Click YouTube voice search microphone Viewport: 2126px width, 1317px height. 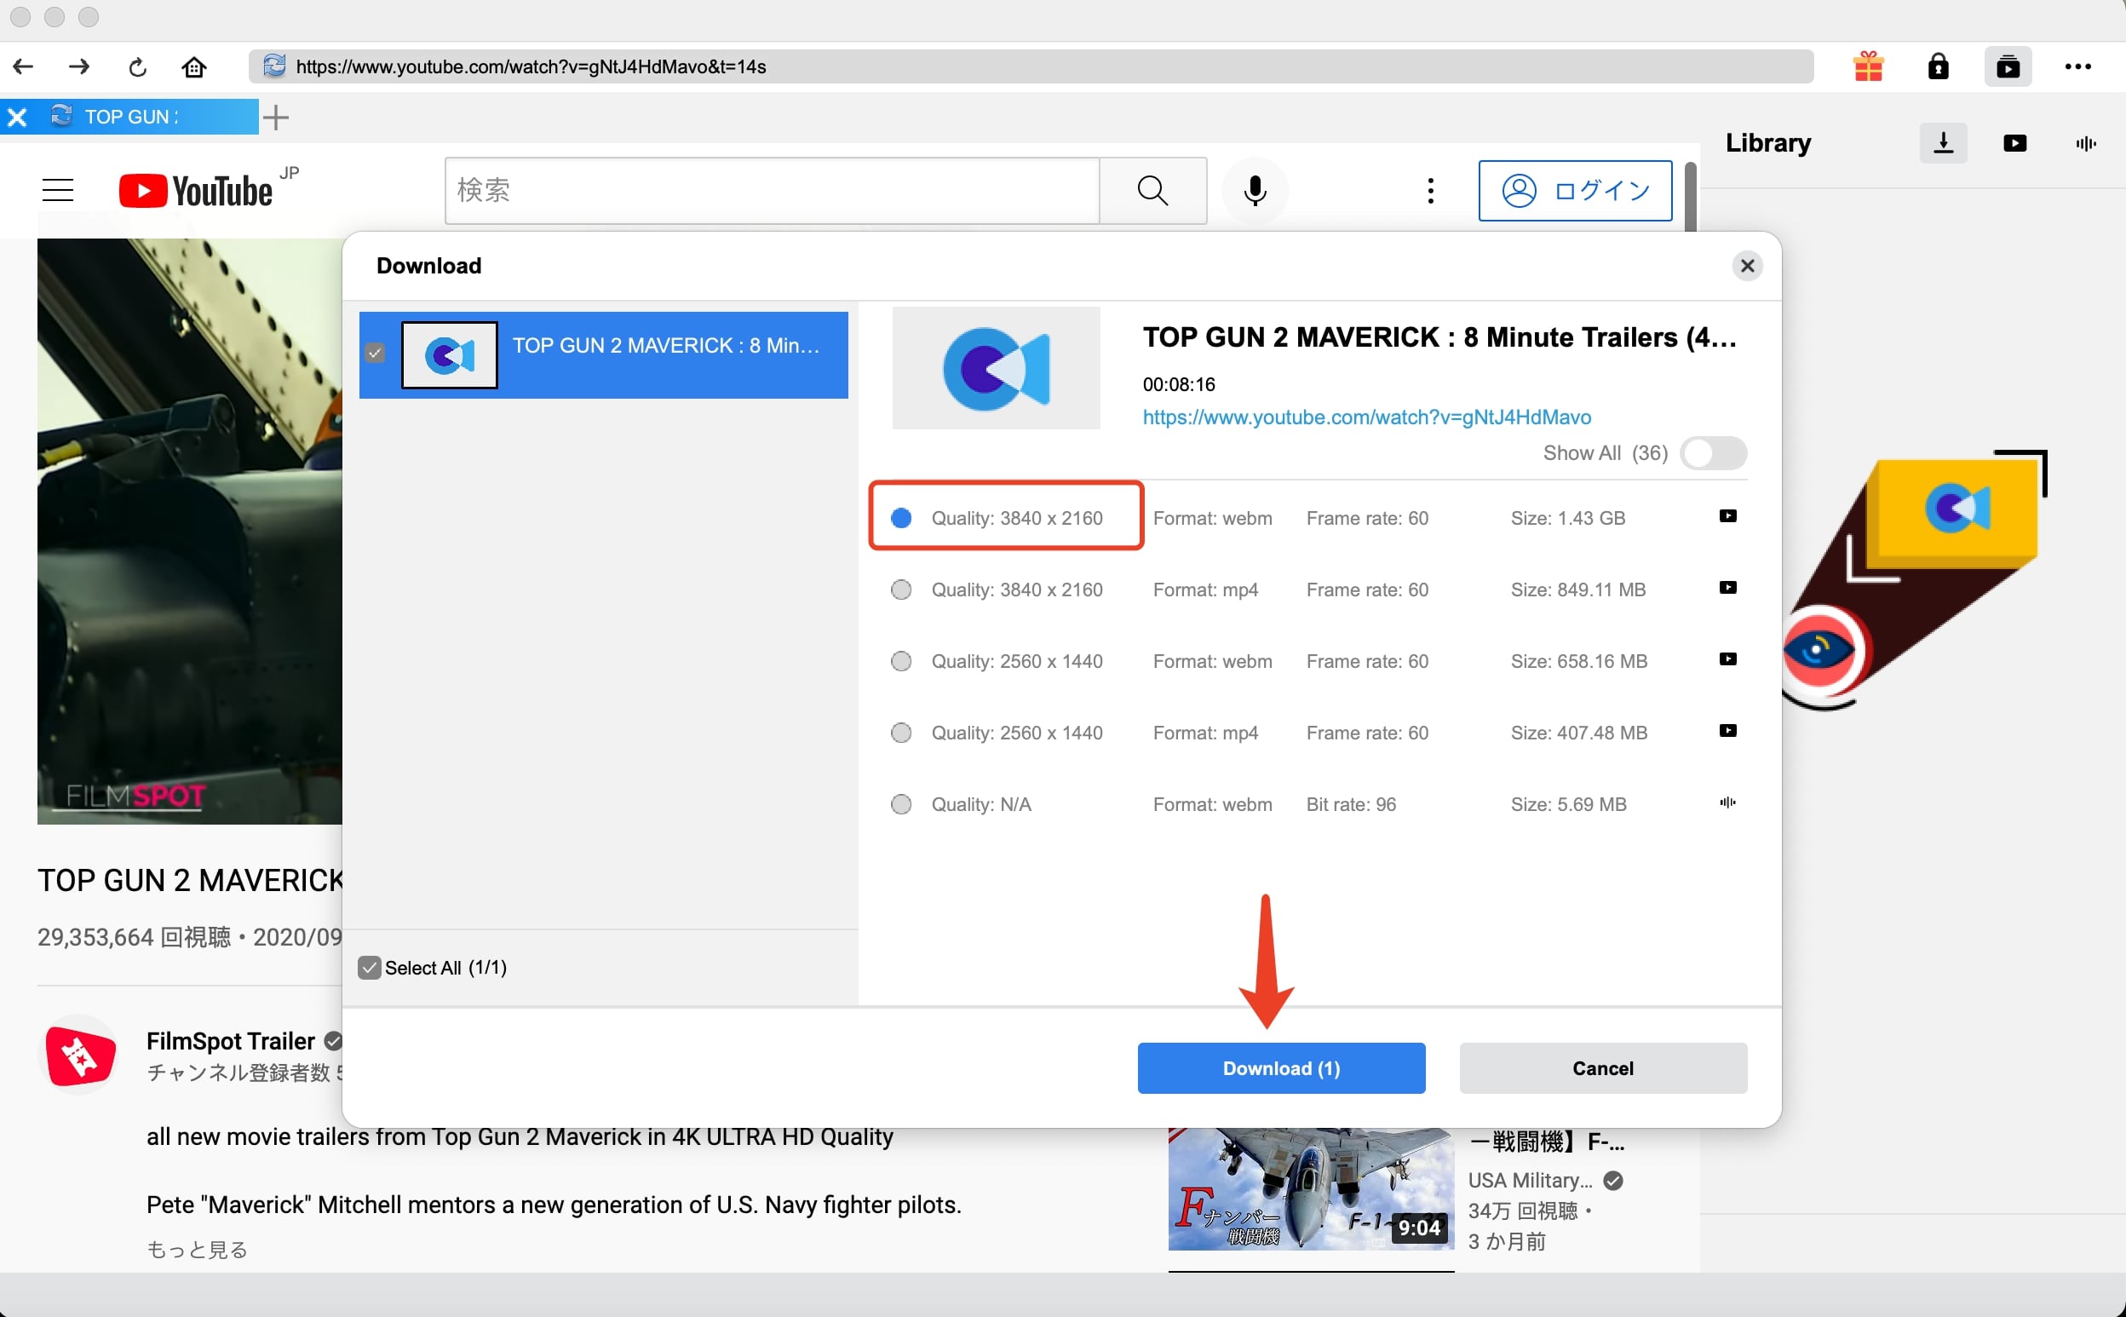(1254, 190)
